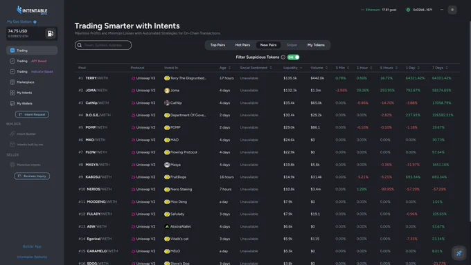471x265 pixels.
Task: Select the JOMA/WETH pool row
Action: (x=267, y=91)
